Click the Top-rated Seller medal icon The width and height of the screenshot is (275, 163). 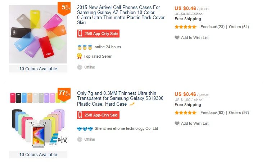click(80, 56)
